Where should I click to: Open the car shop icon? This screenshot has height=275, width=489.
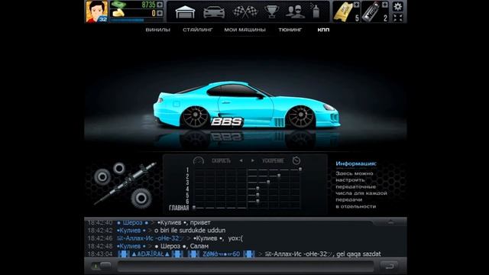click(x=214, y=12)
